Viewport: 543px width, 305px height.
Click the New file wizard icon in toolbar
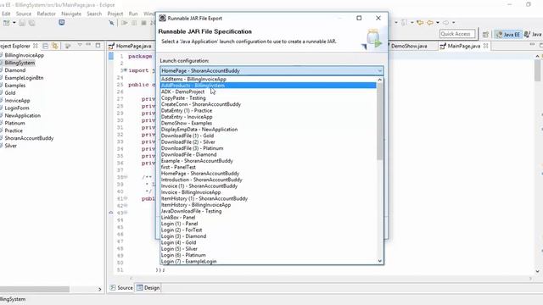[6, 23]
